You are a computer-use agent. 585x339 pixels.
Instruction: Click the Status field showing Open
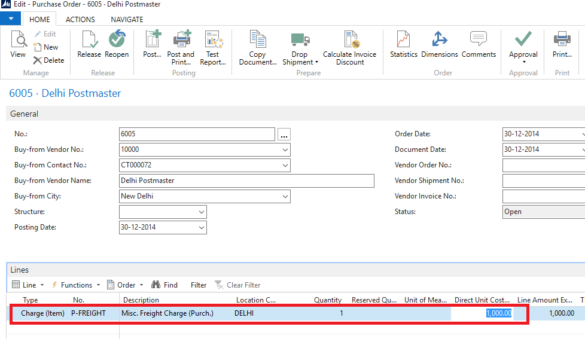pos(544,212)
